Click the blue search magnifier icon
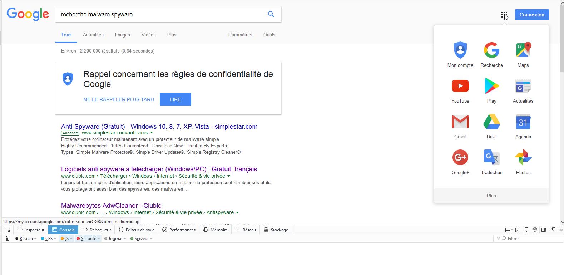 pos(271,14)
